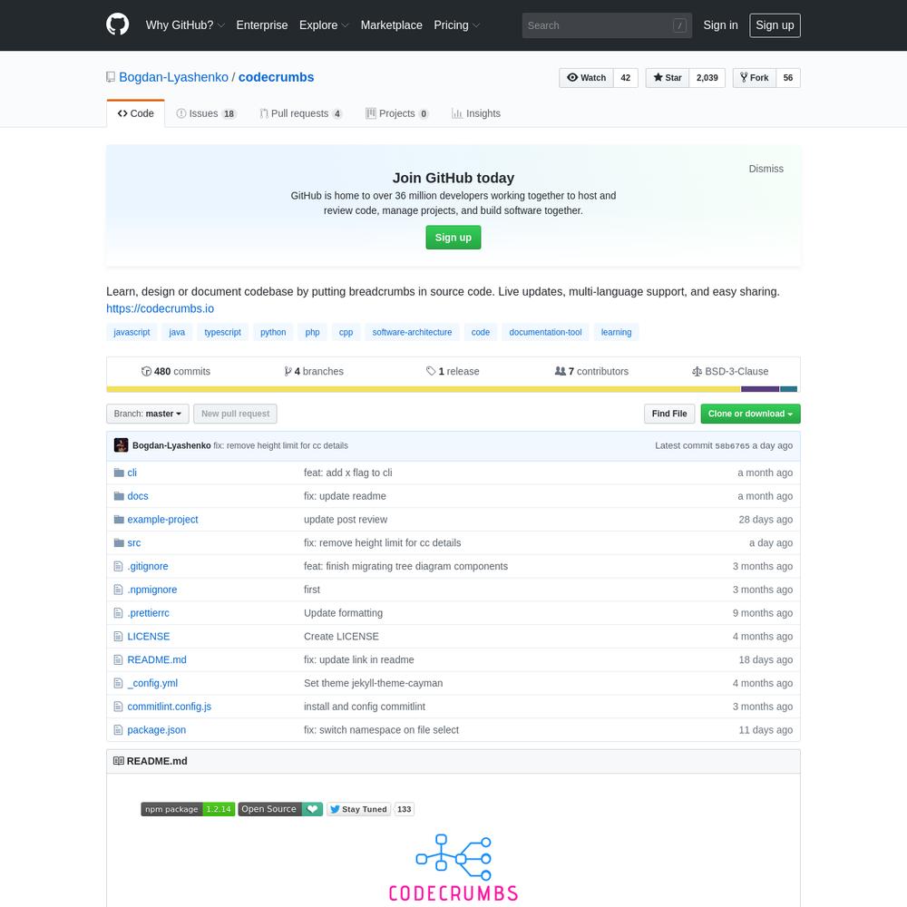Click the .gitignore file icon

click(119, 566)
